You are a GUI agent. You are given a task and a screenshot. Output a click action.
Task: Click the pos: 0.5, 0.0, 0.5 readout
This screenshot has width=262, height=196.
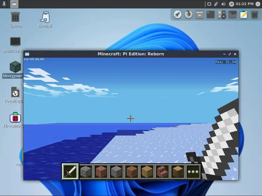pyautogui.click(x=34, y=59)
